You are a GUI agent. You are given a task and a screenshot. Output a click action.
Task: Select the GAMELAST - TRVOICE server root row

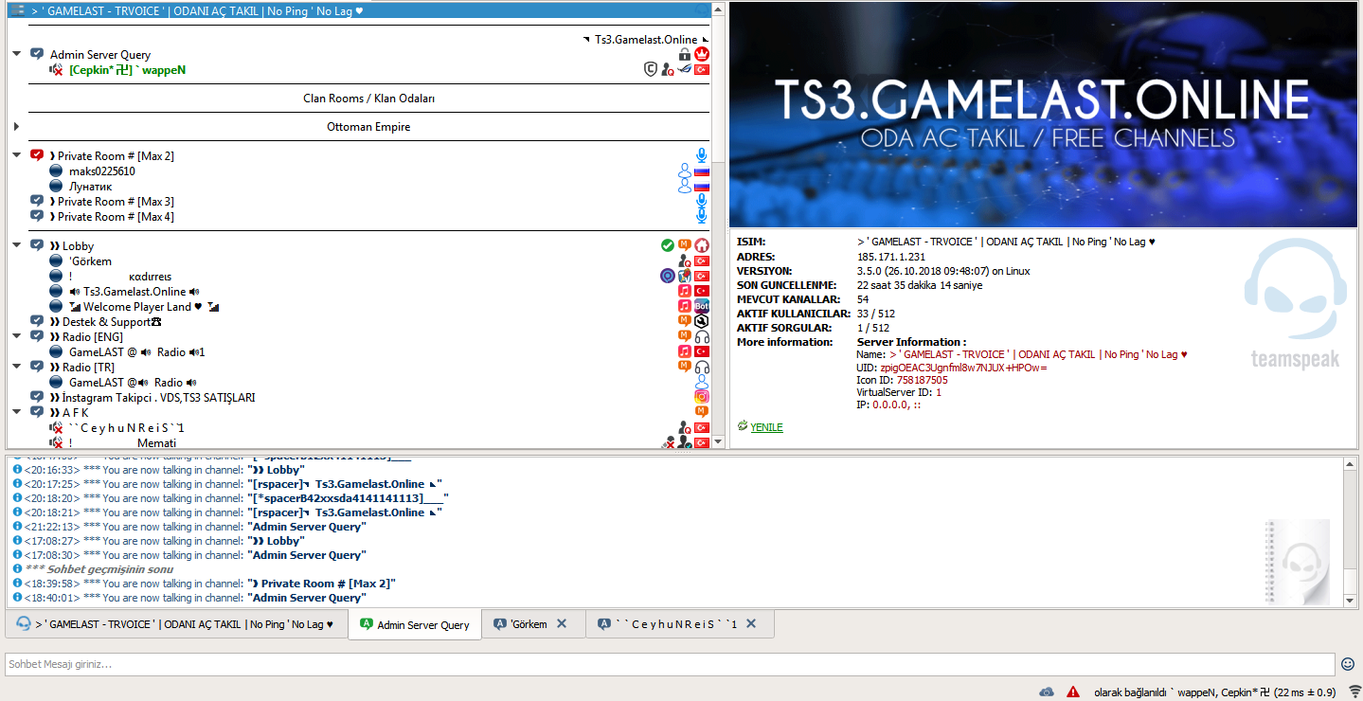point(360,10)
